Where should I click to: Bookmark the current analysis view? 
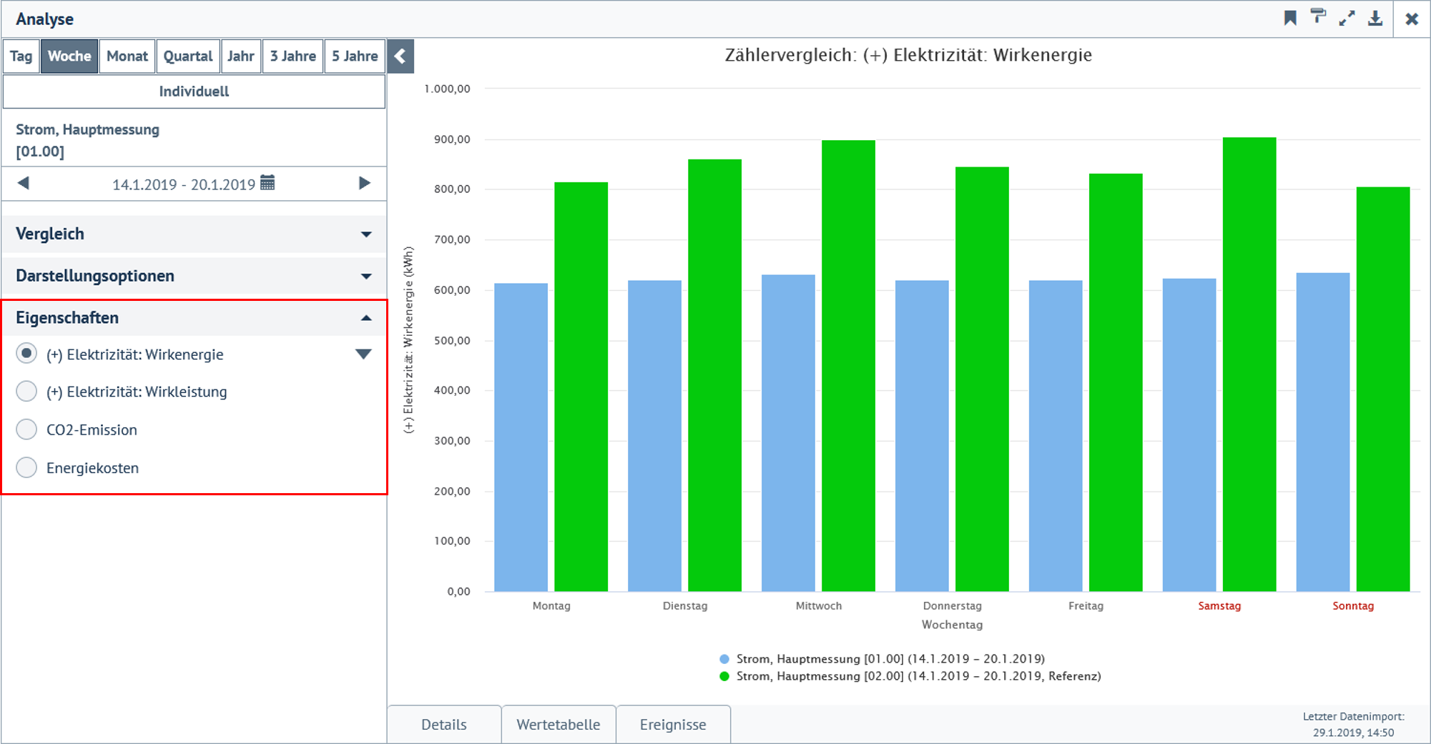click(1289, 18)
